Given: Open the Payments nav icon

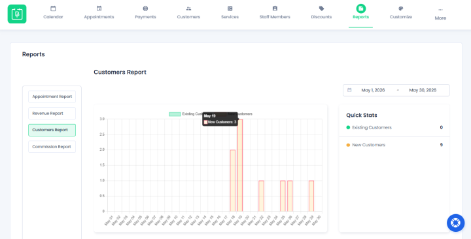Looking at the screenshot, I should tap(145, 8).
